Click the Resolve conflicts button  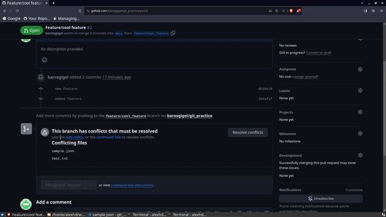pyautogui.click(x=248, y=133)
